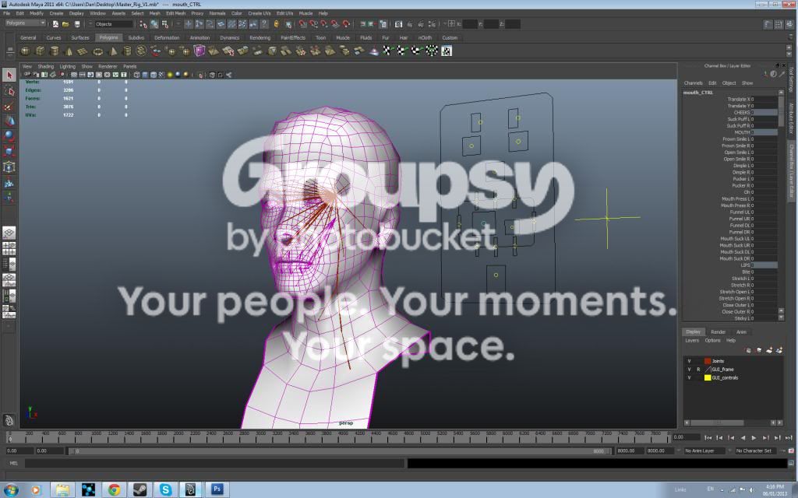The height and width of the screenshot is (498, 798).
Task: Click the new scene icon
Action: [x=55, y=24]
